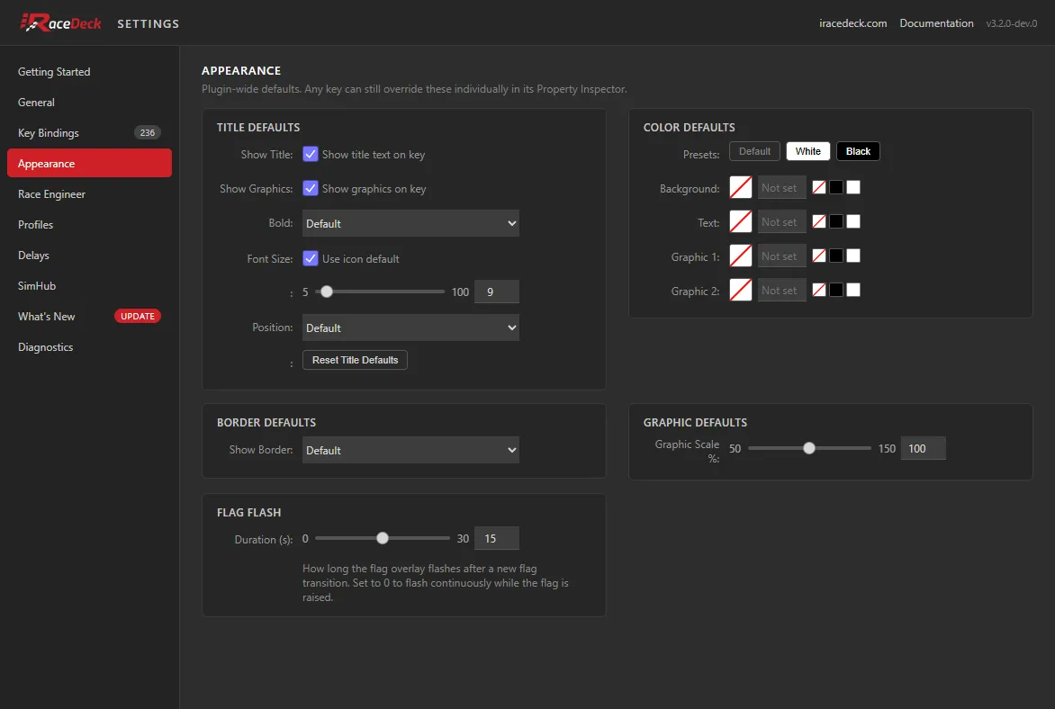Screen dimensions: 1055x709
Task: Open the Diagnostics section
Action: (x=89, y=347)
